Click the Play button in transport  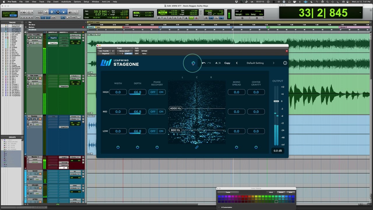click(191, 18)
